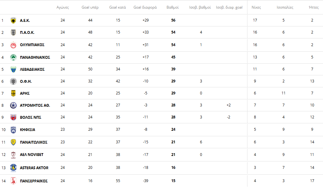Viewport: 323px width, 187px height.
Task: Click the Πανσερραϊκός crest icon
Action: click(x=13, y=181)
